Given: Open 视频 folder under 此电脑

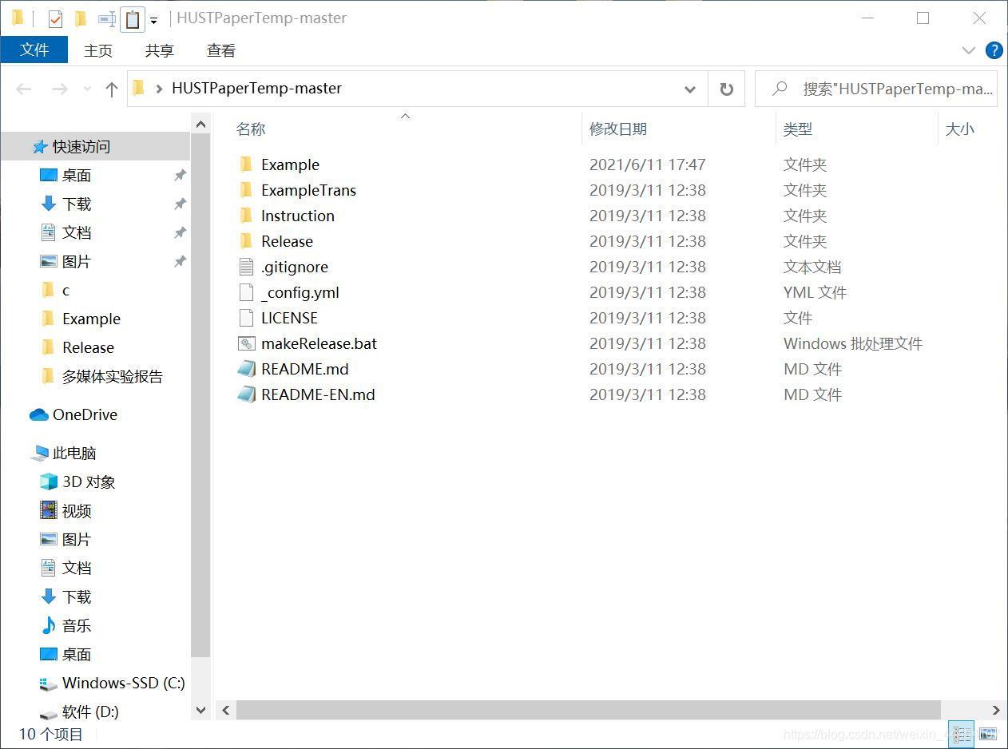Looking at the screenshot, I should point(65,510).
